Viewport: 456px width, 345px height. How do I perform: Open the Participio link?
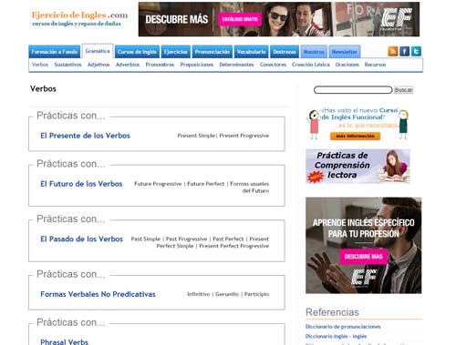[256, 294]
